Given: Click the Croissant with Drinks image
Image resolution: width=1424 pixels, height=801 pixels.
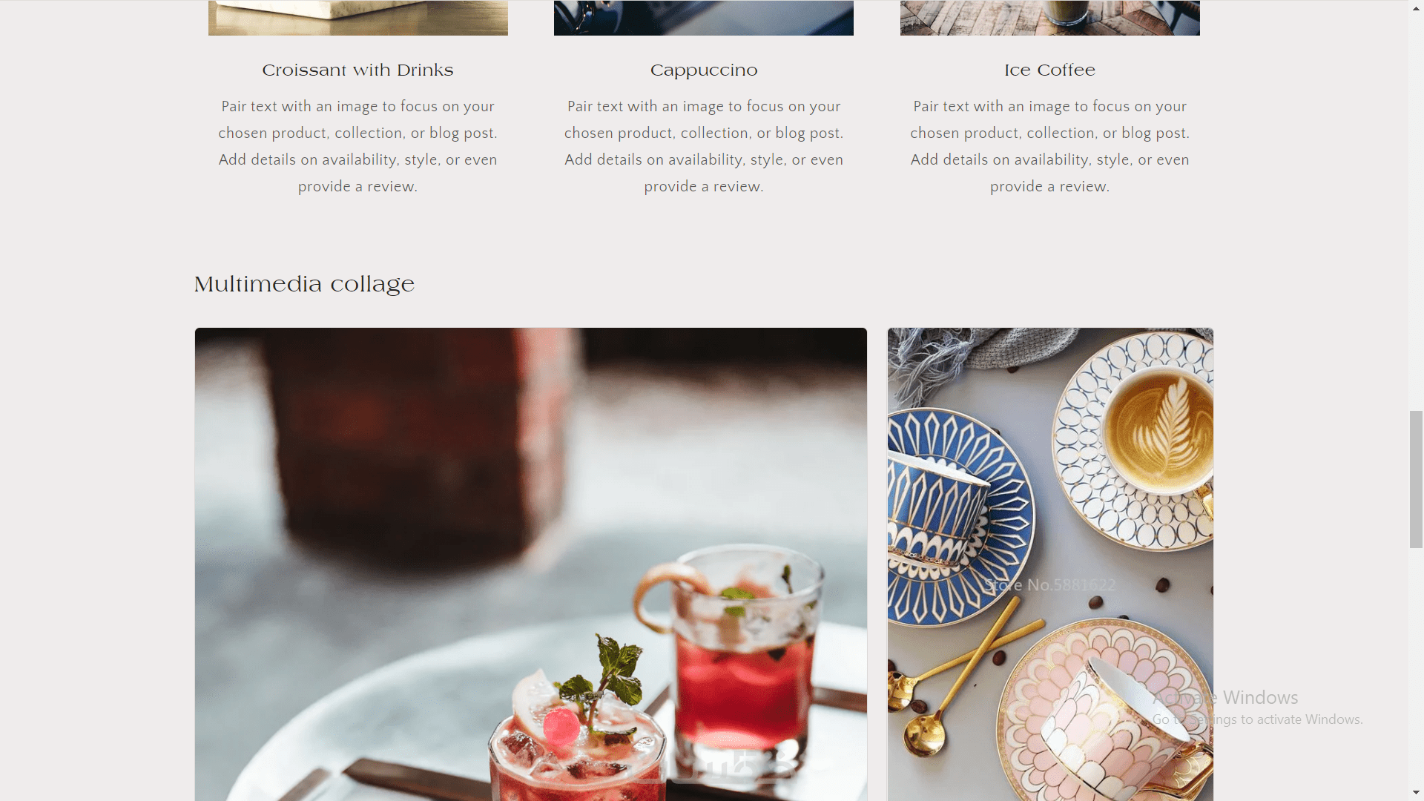Looking at the screenshot, I should coord(358,18).
